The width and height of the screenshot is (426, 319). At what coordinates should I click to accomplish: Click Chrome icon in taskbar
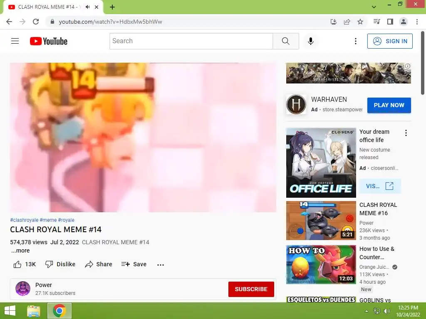59,311
